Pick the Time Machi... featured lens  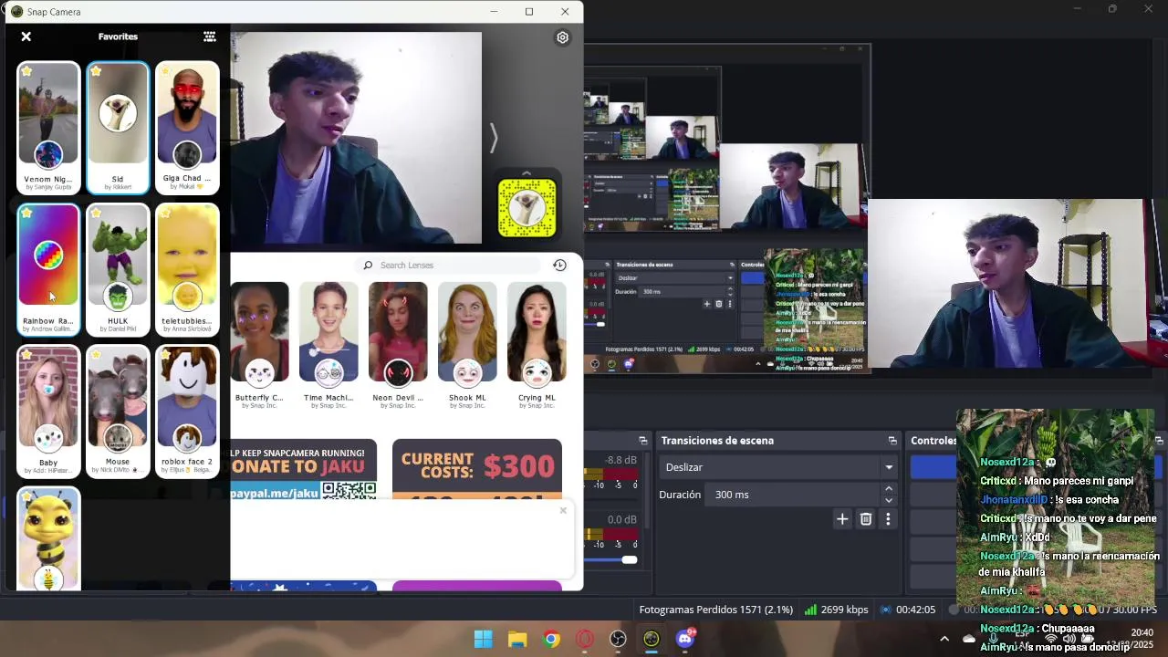(x=328, y=346)
